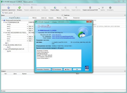
Task: Select the ST3500418AS hard disk
Action: coord(13,22)
